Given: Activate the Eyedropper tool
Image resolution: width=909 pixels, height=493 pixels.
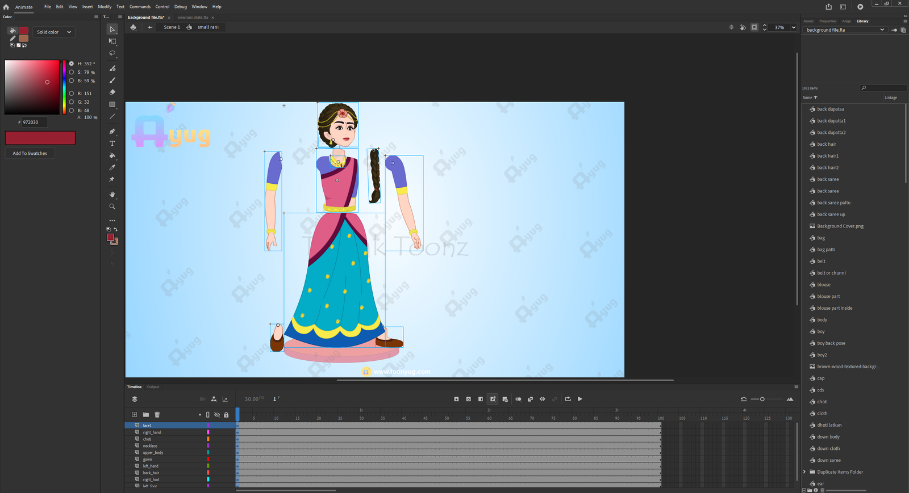Looking at the screenshot, I should coord(112,167).
